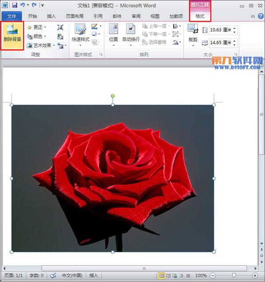Click the 删除背景 (Remove Background) button

12,36
